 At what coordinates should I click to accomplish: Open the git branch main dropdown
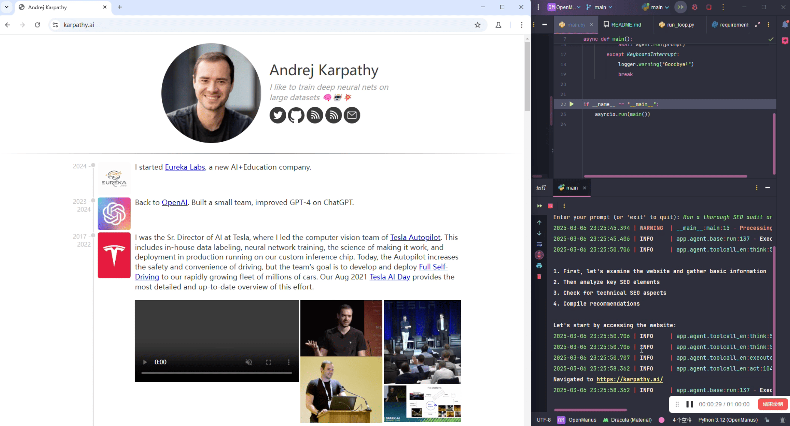tap(600, 7)
